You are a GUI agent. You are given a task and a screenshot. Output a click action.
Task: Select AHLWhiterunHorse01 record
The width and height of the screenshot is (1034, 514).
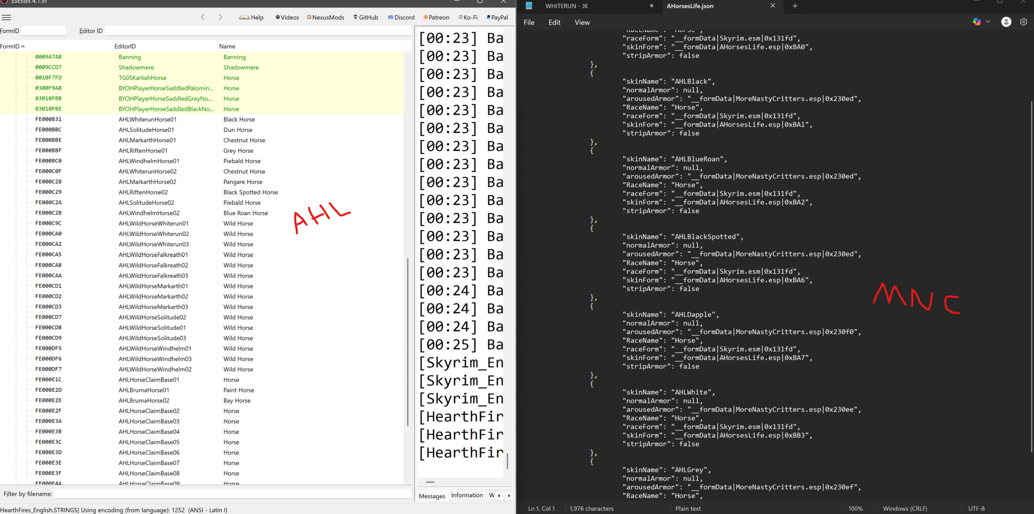(x=201, y=119)
